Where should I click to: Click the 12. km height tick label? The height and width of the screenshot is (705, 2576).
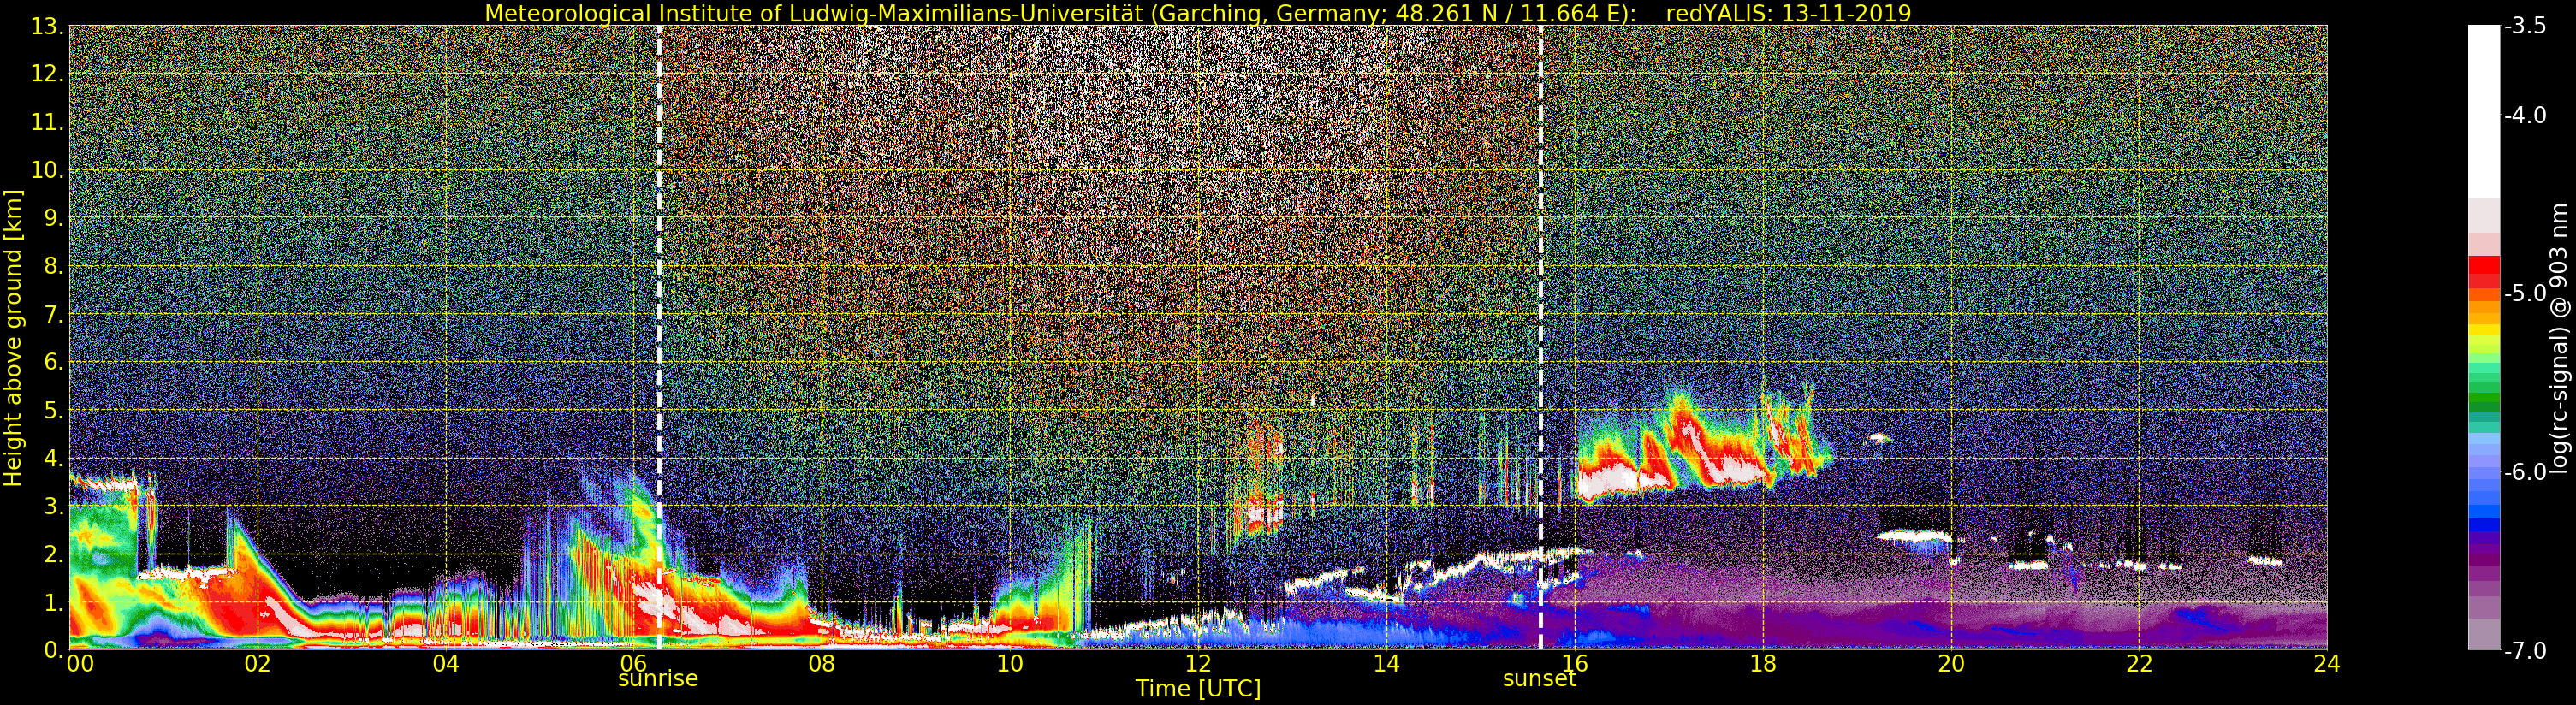coord(47,74)
